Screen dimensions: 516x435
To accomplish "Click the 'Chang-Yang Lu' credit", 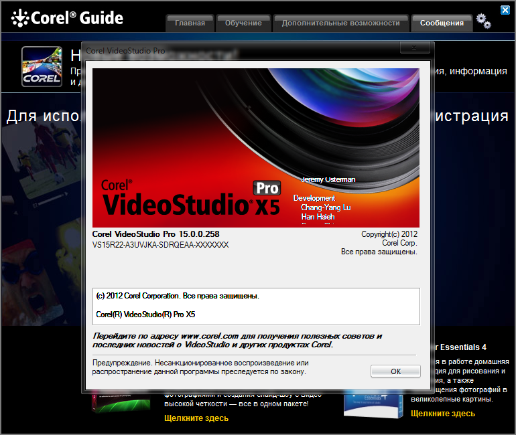I will point(326,207).
